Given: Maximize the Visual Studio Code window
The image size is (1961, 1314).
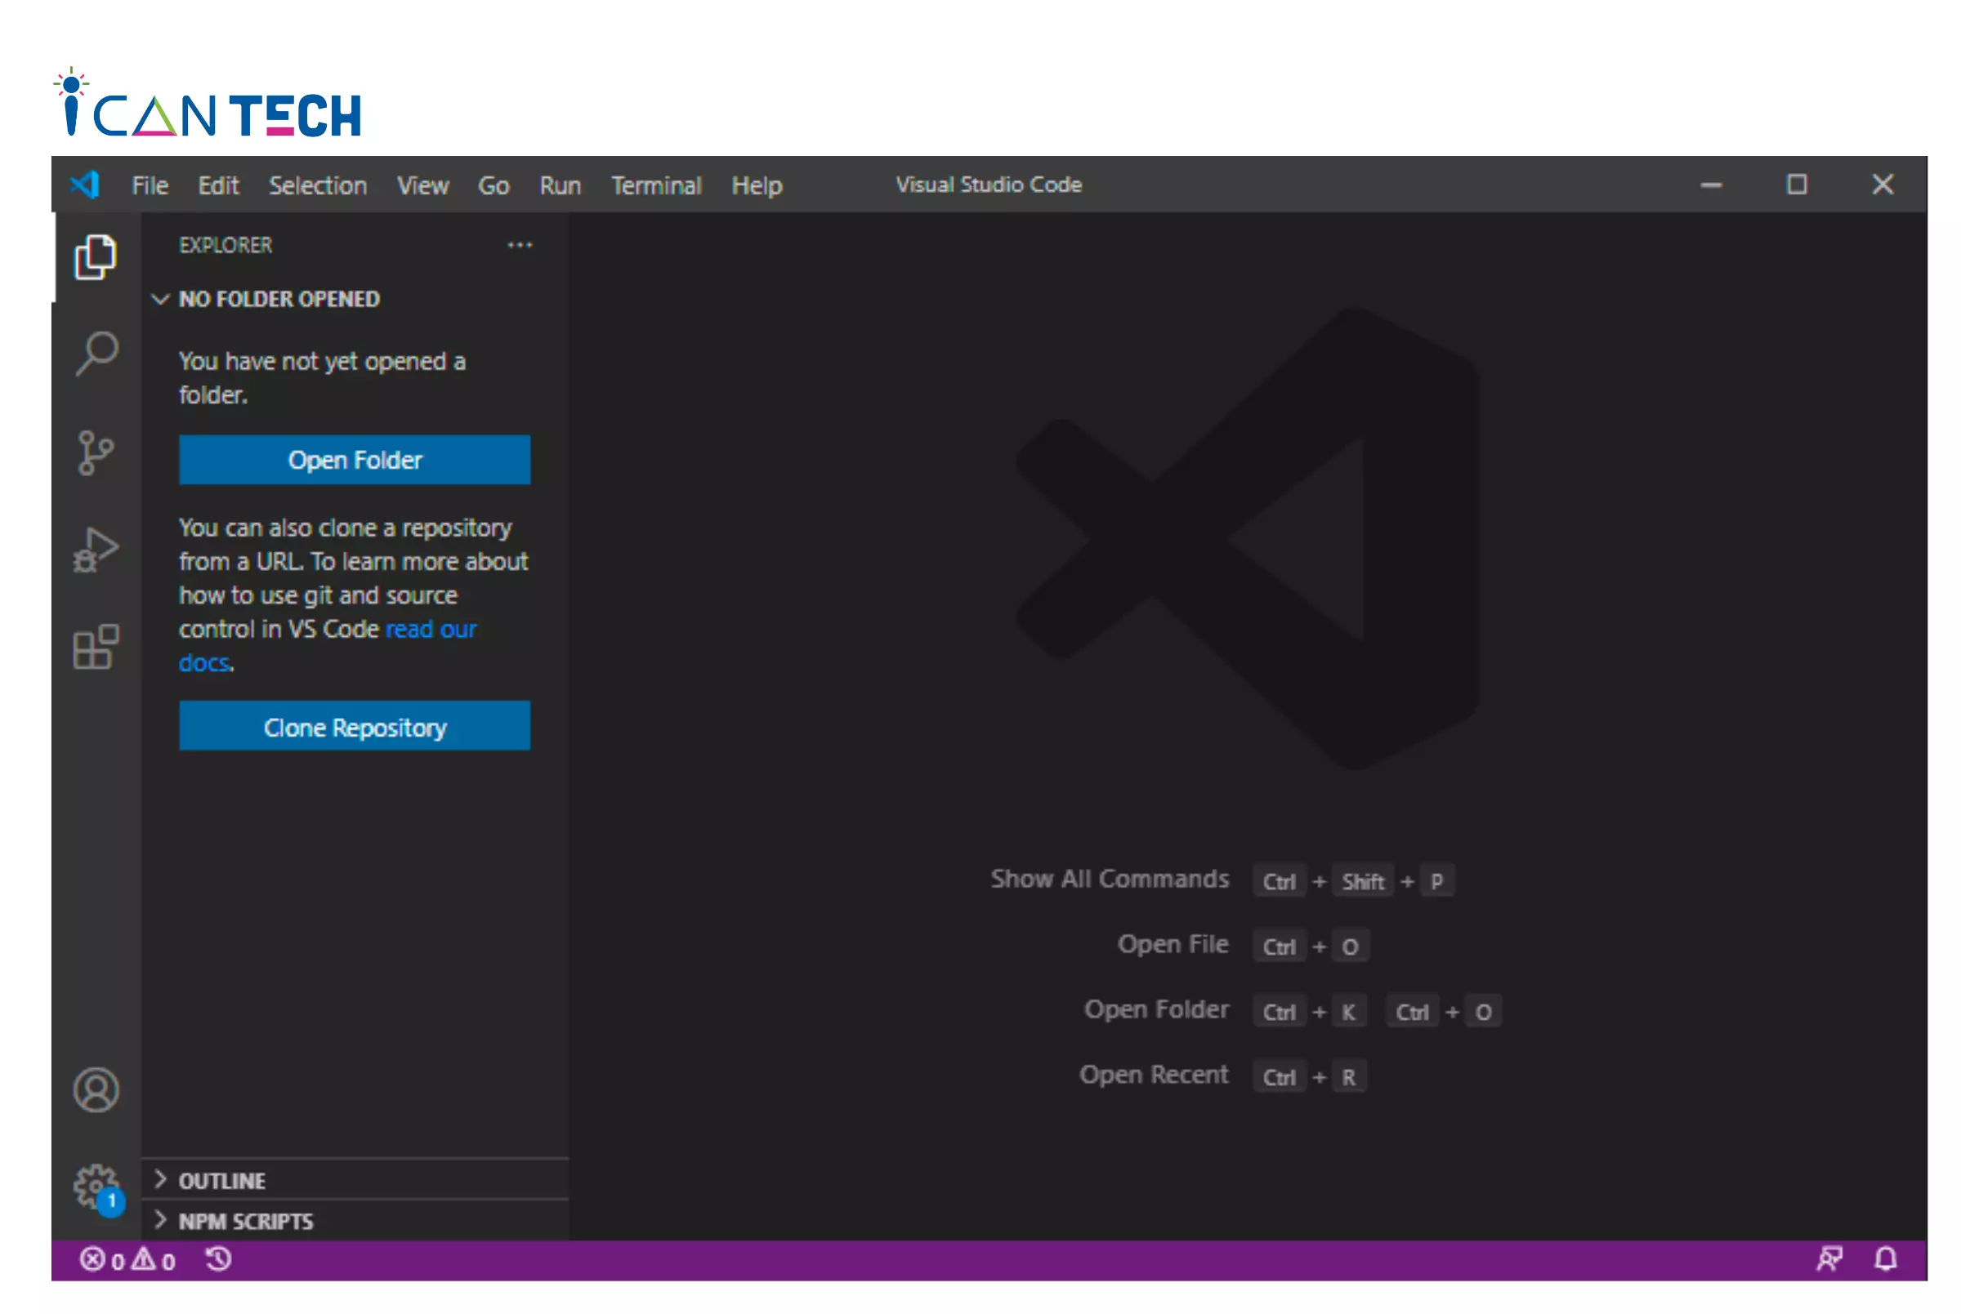Looking at the screenshot, I should [x=1797, y=185].
